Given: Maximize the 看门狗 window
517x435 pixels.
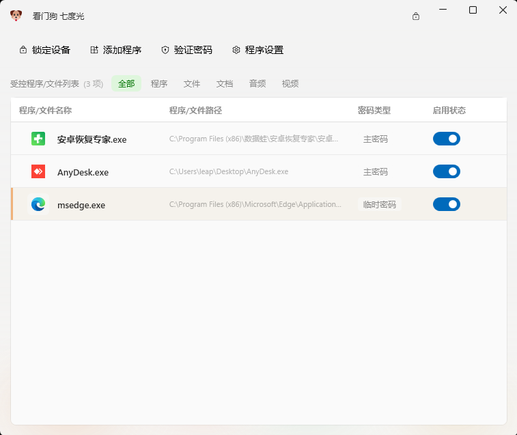Looking at the screenshot, I should coord(473,10).
